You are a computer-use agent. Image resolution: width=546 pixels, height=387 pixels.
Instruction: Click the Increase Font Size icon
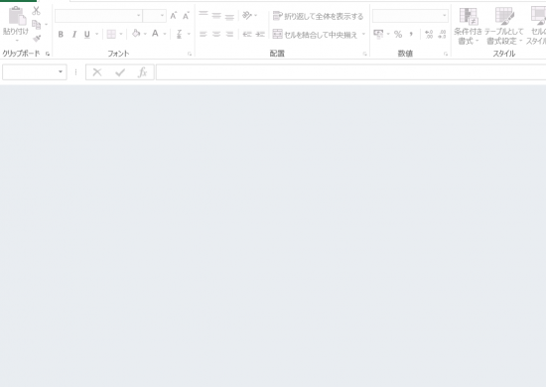coord(174,16)
